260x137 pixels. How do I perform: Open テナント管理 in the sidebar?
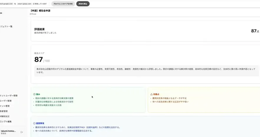(5, 106)
